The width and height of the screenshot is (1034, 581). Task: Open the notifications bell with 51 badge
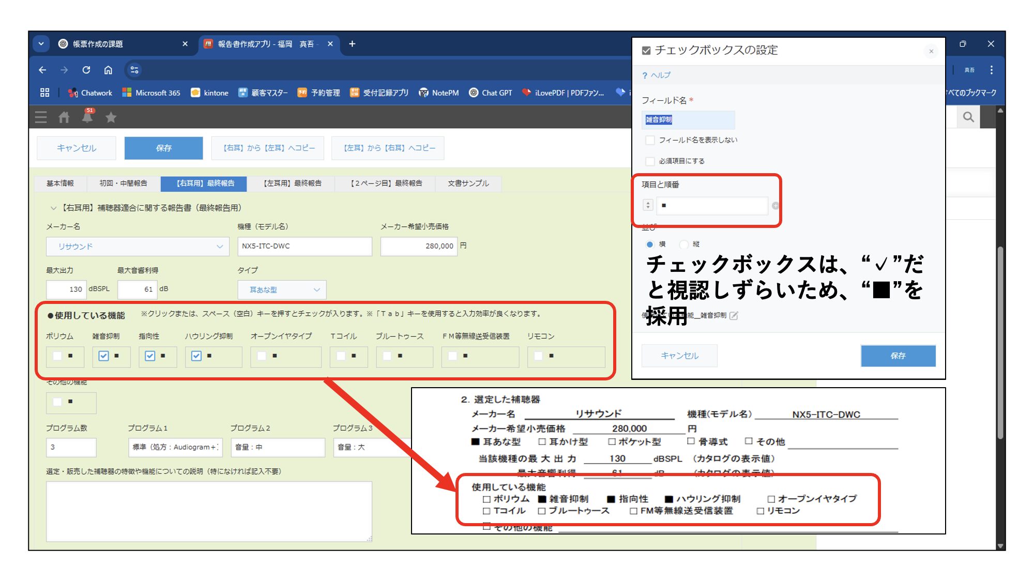click(x=88, y=116)
